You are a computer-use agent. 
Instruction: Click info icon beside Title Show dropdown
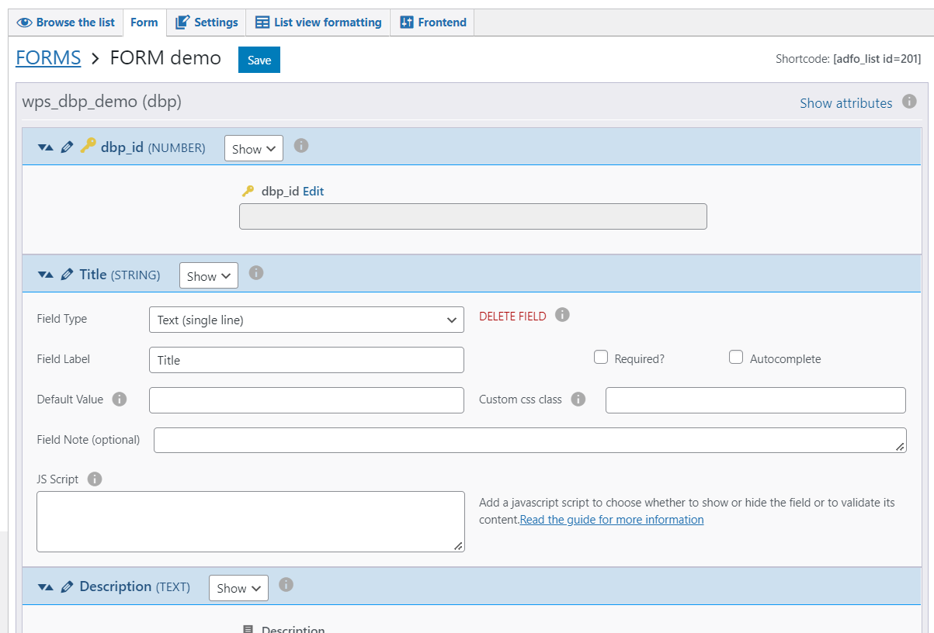(256, 272)
